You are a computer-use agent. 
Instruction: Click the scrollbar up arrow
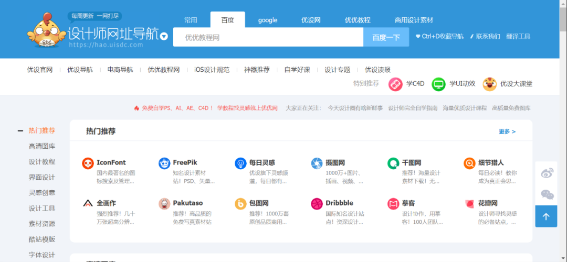(563, 4)
